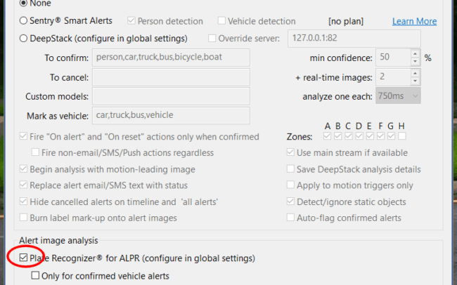Select Sentry Smart Alerts radio button

coord(23,20)
